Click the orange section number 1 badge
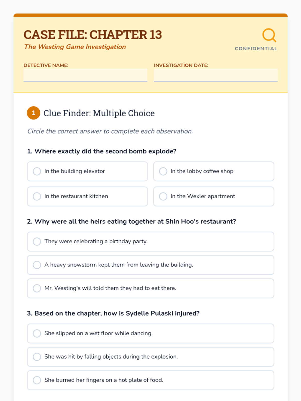301x401 pixels. 34,113
